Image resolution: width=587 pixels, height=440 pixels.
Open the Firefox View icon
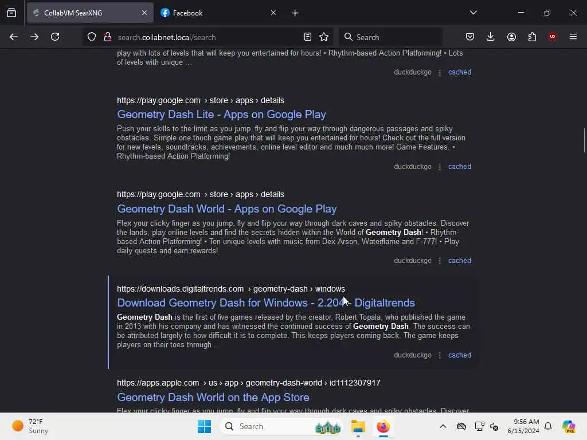tap(11, 13)
